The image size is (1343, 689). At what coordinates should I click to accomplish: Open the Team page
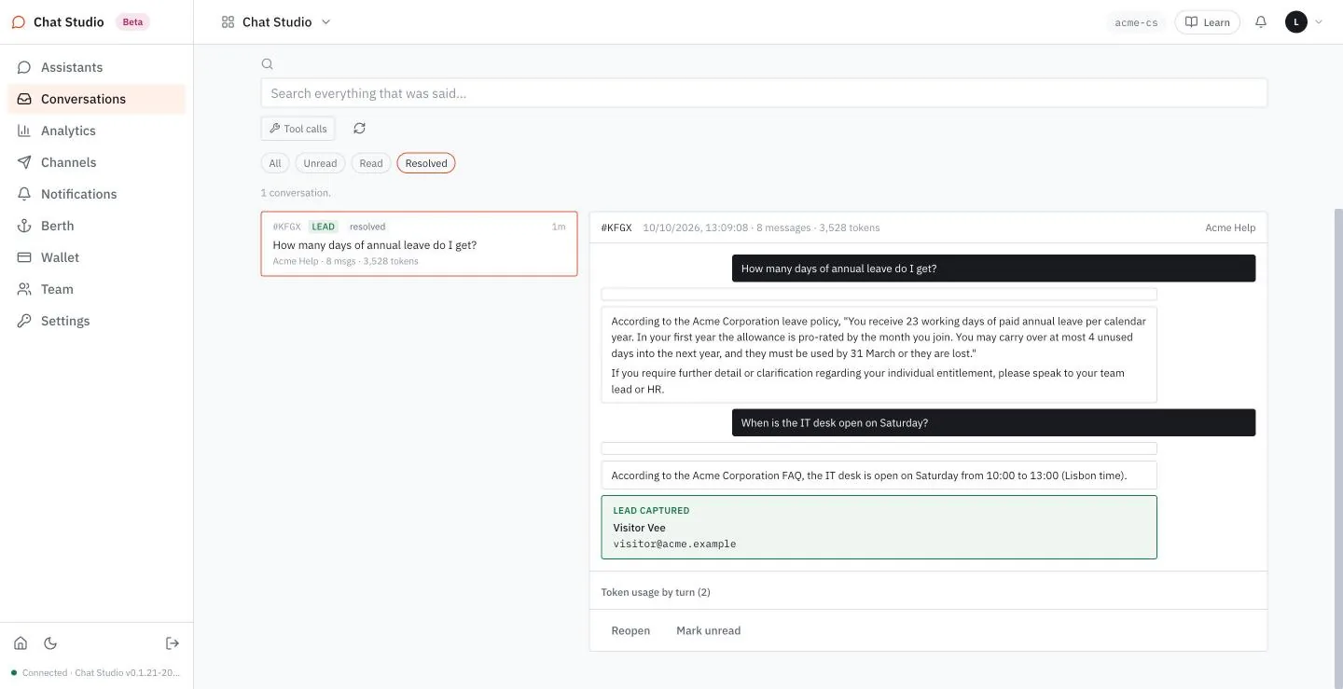96,289
